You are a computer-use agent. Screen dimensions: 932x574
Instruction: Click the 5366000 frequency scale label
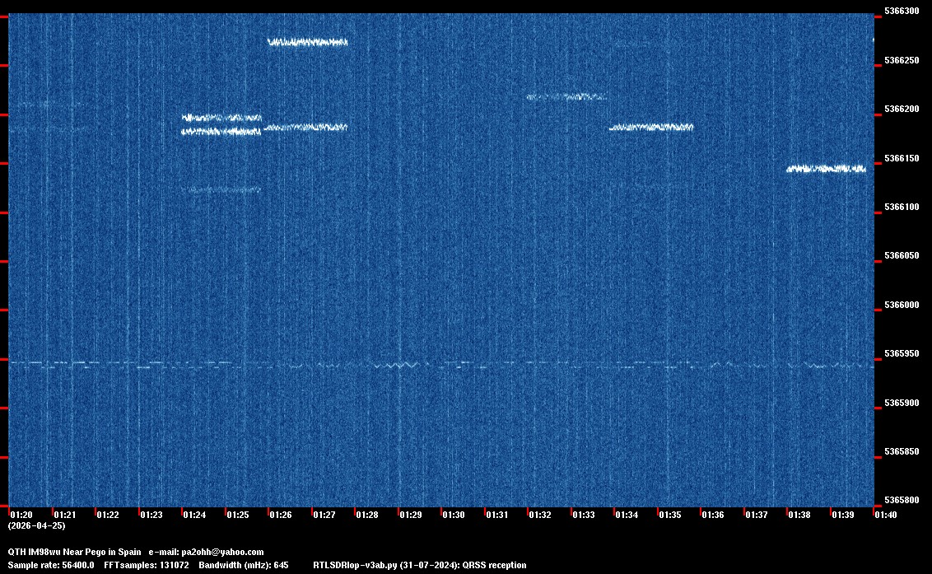coord(901,305)
